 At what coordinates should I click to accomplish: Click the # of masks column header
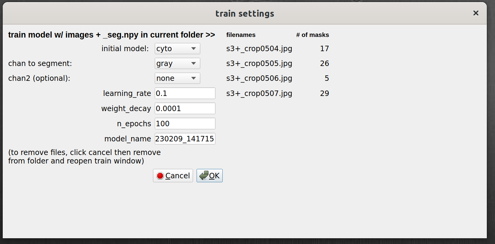click(x=313, y=35)
